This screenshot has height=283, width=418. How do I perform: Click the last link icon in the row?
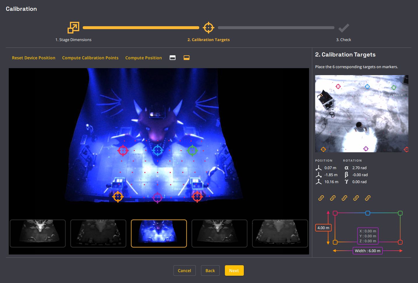368,198
